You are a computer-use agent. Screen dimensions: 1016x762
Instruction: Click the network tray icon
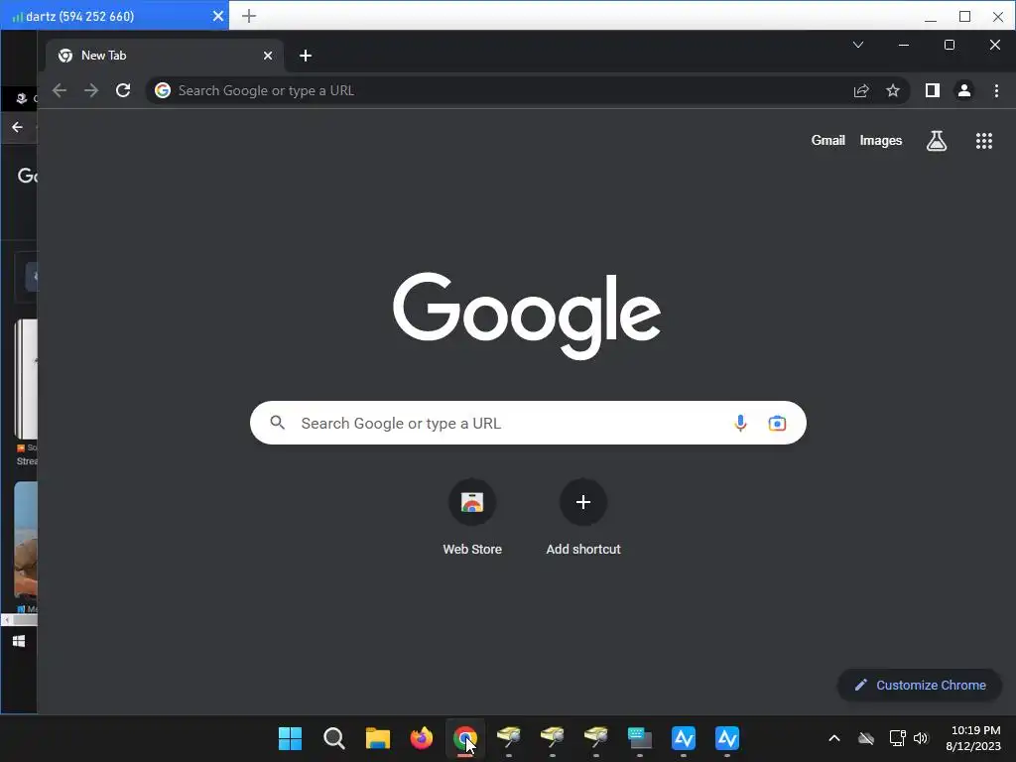pos(897,738)
